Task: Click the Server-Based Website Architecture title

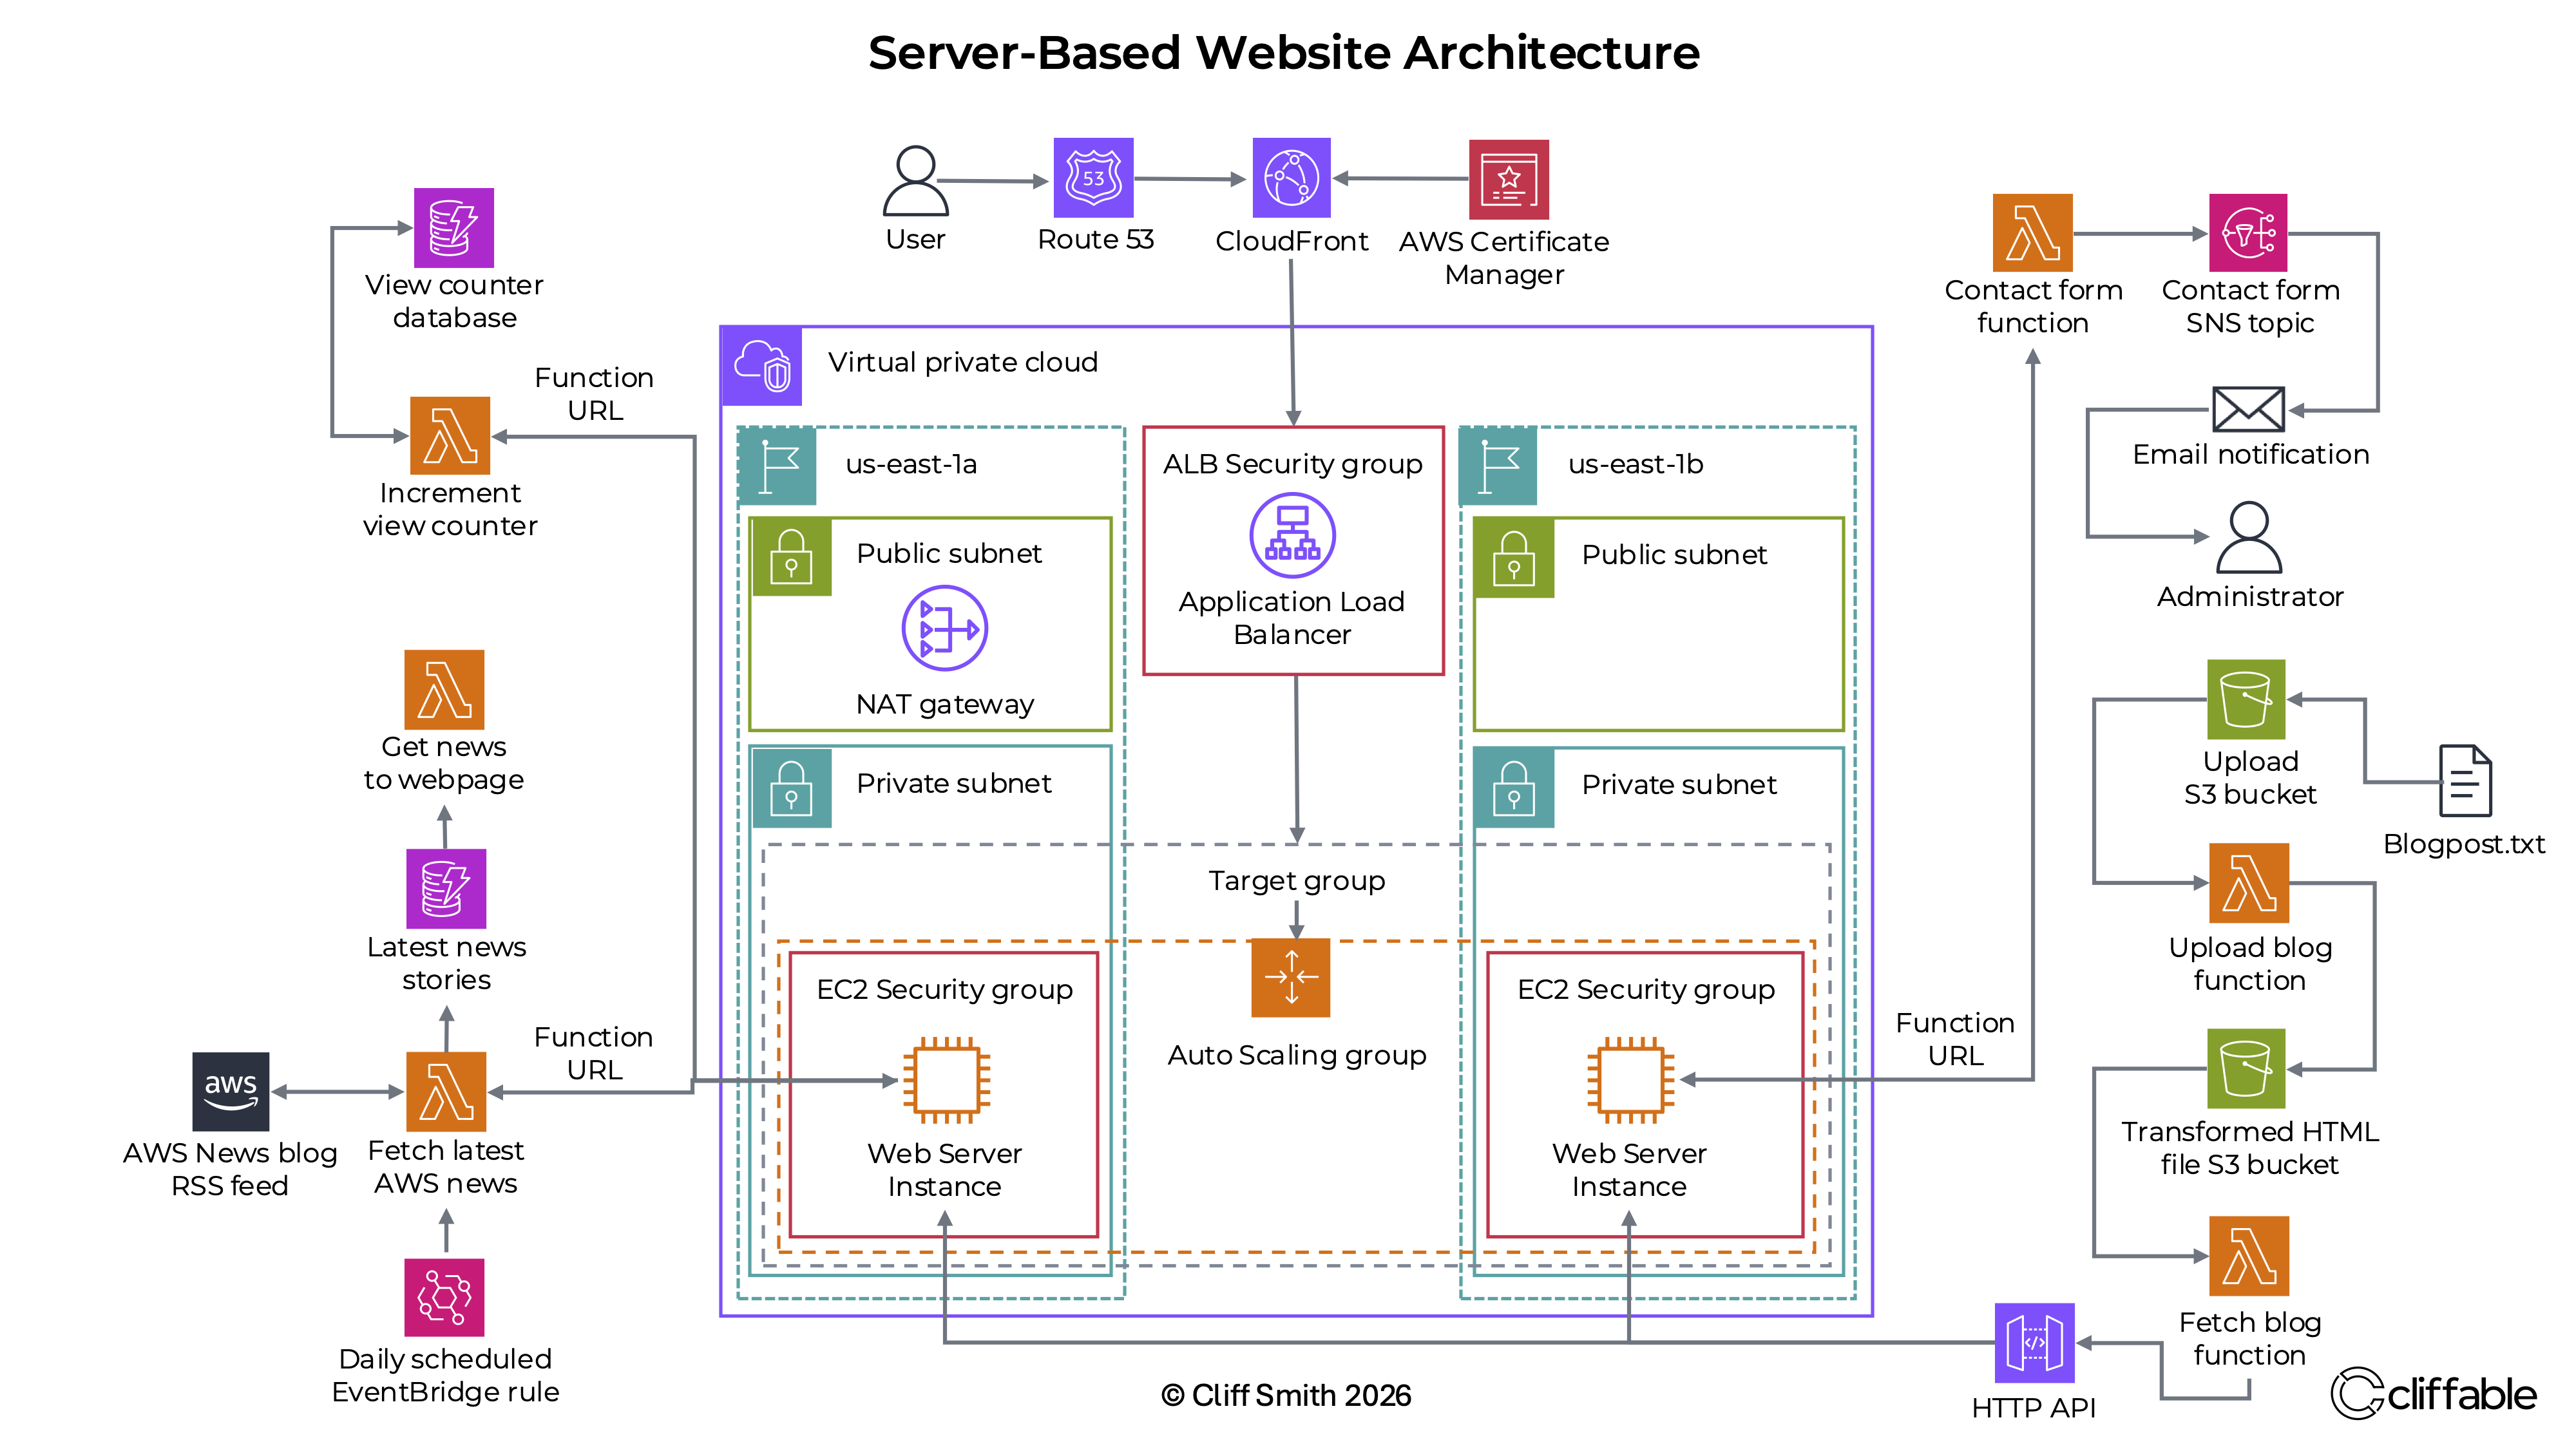Action: click(1284, 52)
